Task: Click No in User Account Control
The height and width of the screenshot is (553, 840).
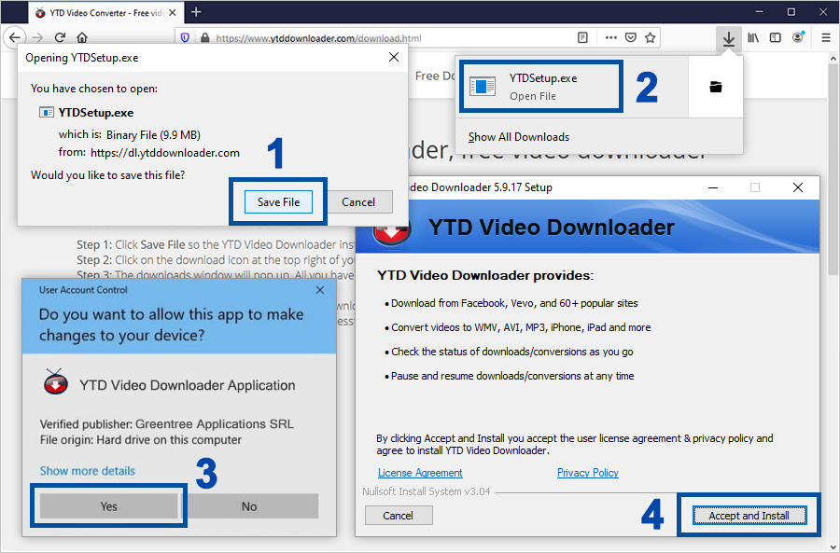Action: click(x=249, y=506)
